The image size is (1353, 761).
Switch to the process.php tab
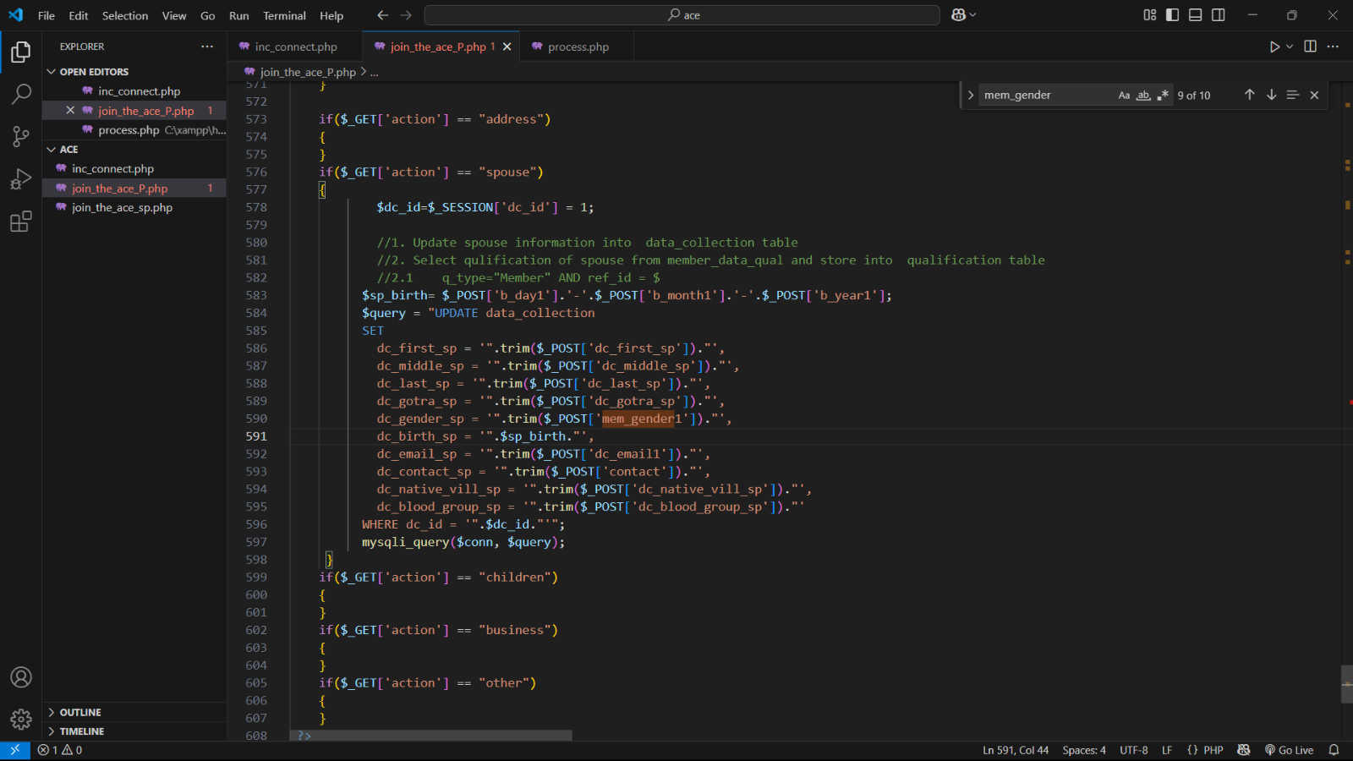(578, 47)
